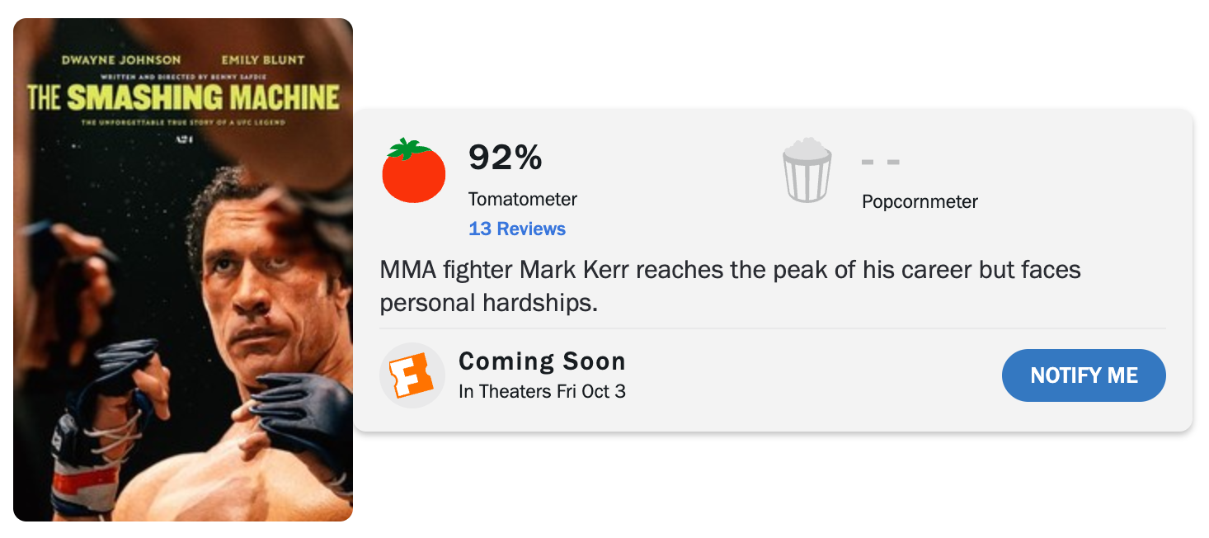Click the Coming Soon heading

[542, 361]
